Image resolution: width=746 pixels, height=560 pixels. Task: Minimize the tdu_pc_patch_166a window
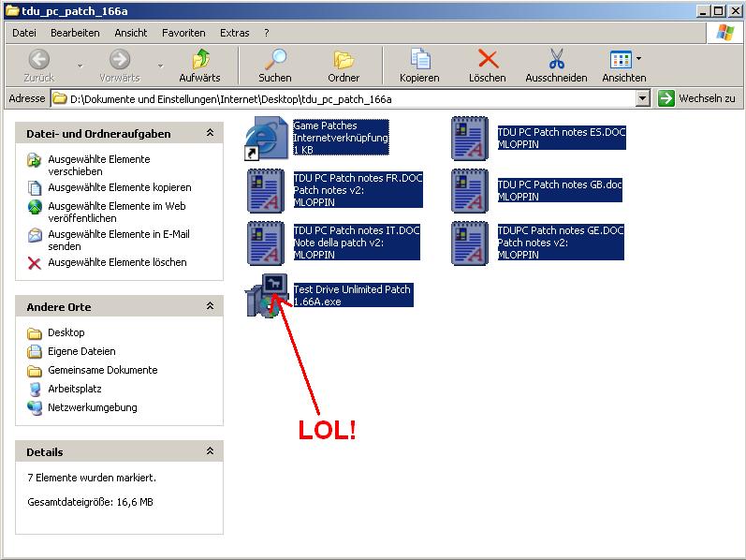703,10
